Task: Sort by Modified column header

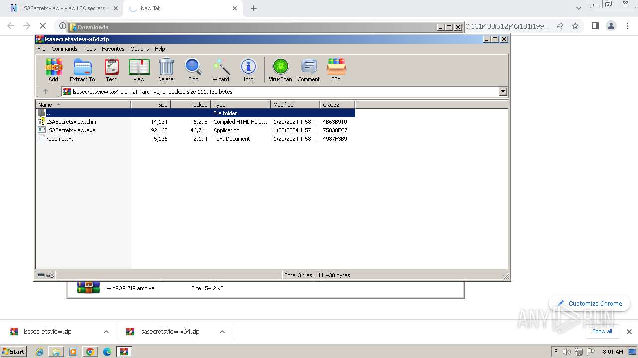Action: 296,104
